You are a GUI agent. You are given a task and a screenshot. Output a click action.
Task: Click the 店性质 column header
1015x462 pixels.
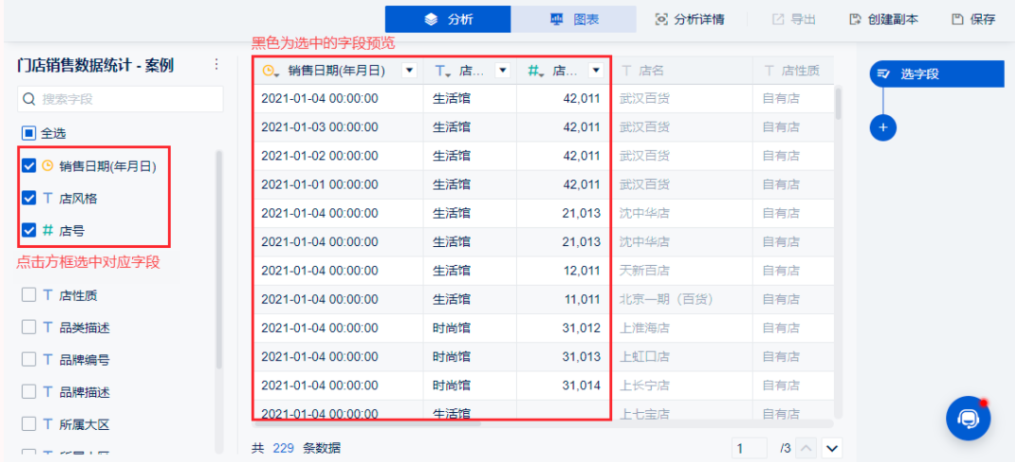[793, 71]
